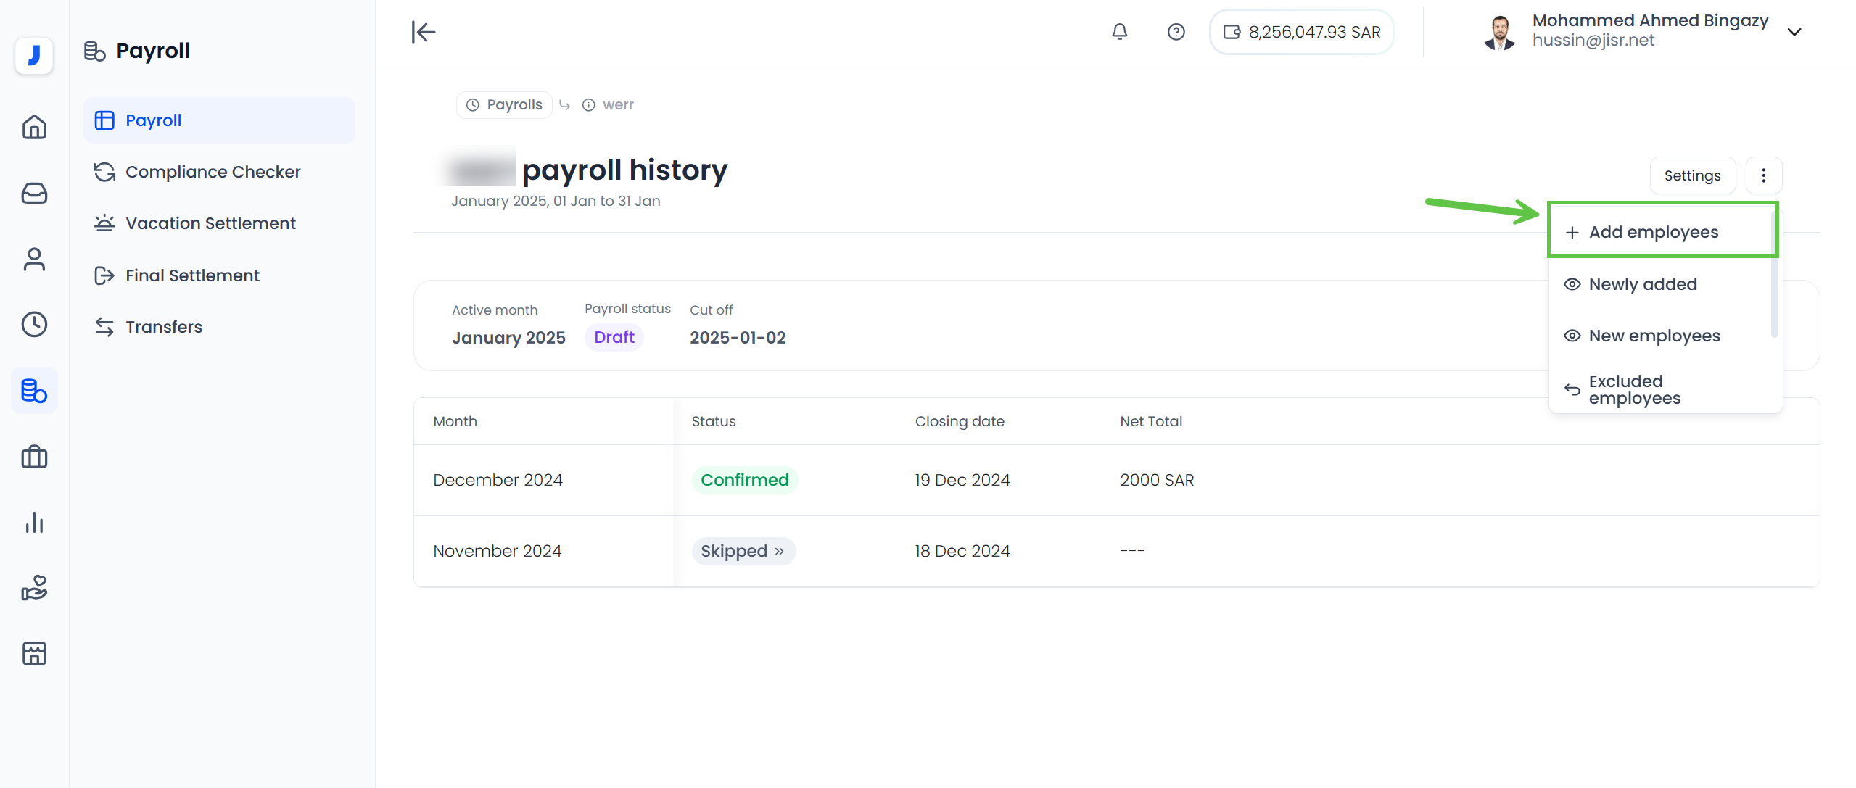
Task: Open the inbox icon in left rail
Action: [x=34, y=194]
